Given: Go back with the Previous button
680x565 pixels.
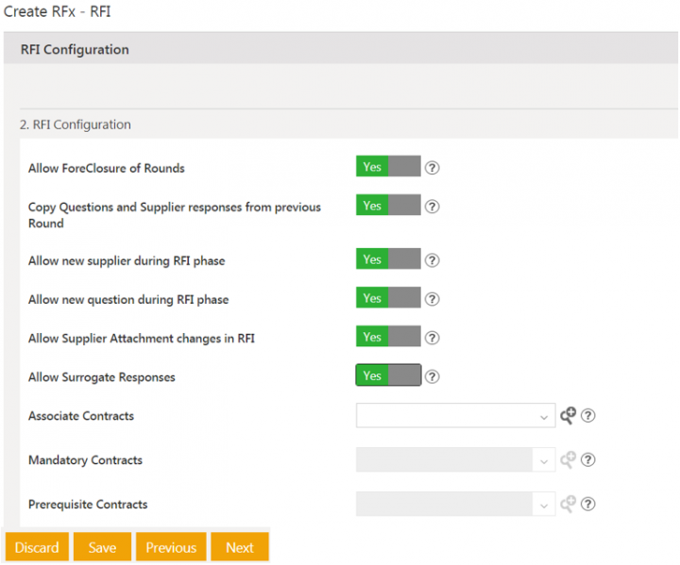Looking at the screenshot, I should point(171,547).
